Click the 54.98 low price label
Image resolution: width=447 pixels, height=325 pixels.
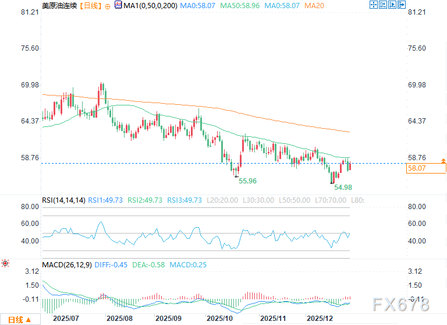point(343,188)
